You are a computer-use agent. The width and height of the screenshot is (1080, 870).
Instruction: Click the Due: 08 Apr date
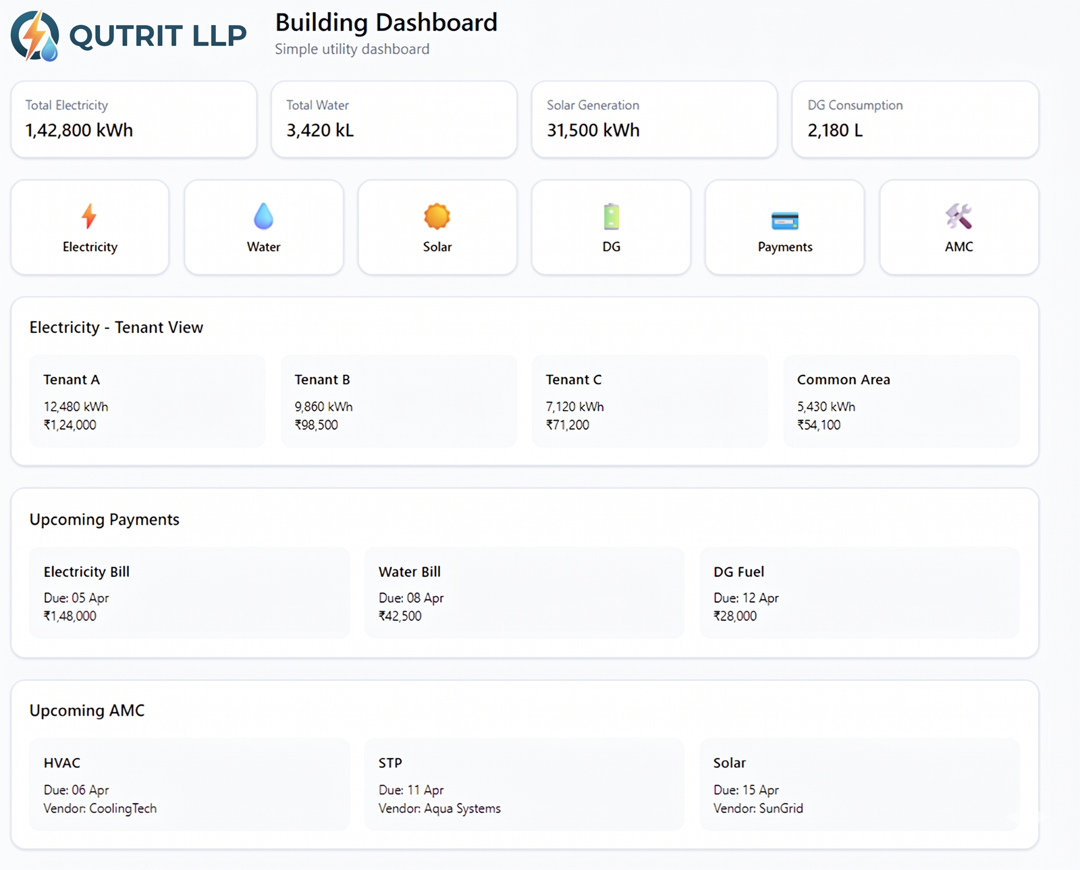tap(411, 598)
